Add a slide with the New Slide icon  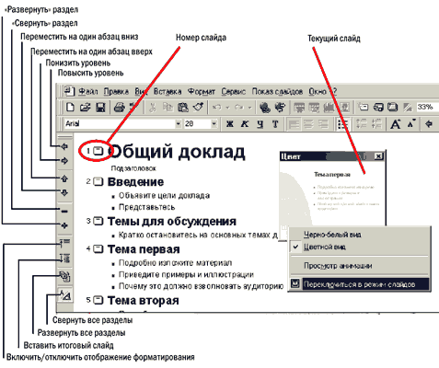(x=364, y=107)
